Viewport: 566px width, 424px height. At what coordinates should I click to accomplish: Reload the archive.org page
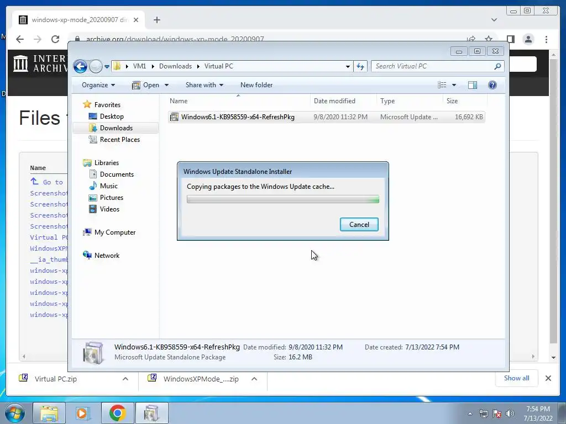[x=55, y=39]
